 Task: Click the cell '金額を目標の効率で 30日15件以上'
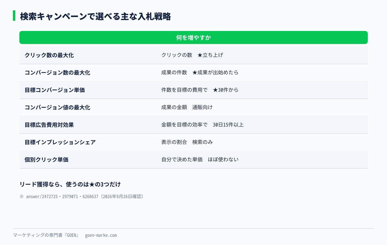pyautogui.click(x=203, y=125)
